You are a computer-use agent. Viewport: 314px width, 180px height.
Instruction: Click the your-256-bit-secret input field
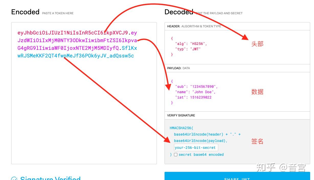(x=196, y=148)
